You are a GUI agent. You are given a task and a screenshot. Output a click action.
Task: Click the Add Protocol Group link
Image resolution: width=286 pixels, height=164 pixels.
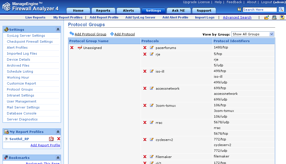point(90,34)
